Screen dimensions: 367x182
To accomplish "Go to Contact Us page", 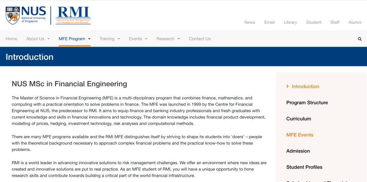I will (x=200, y=39).
